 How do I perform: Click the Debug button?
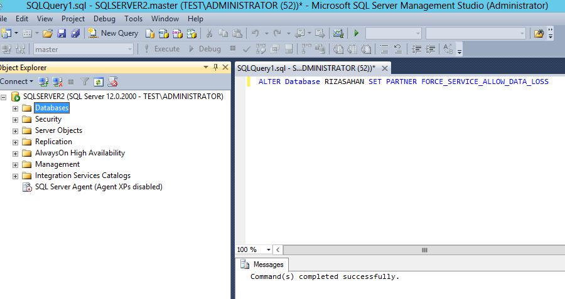[205, 49]
